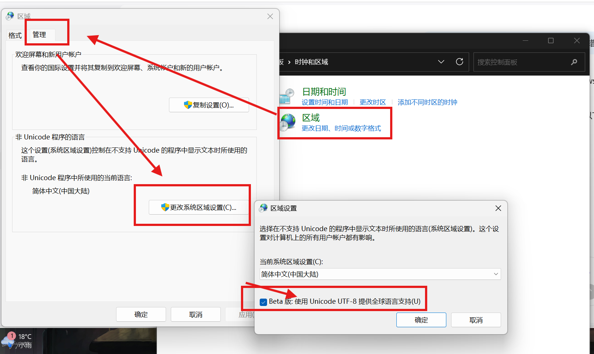Confirm the 区域 dialog with 确定

[141, 314]
